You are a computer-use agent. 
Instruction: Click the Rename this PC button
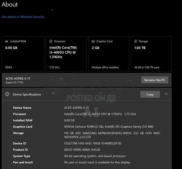pyautogui.click(x=155, y=80)
